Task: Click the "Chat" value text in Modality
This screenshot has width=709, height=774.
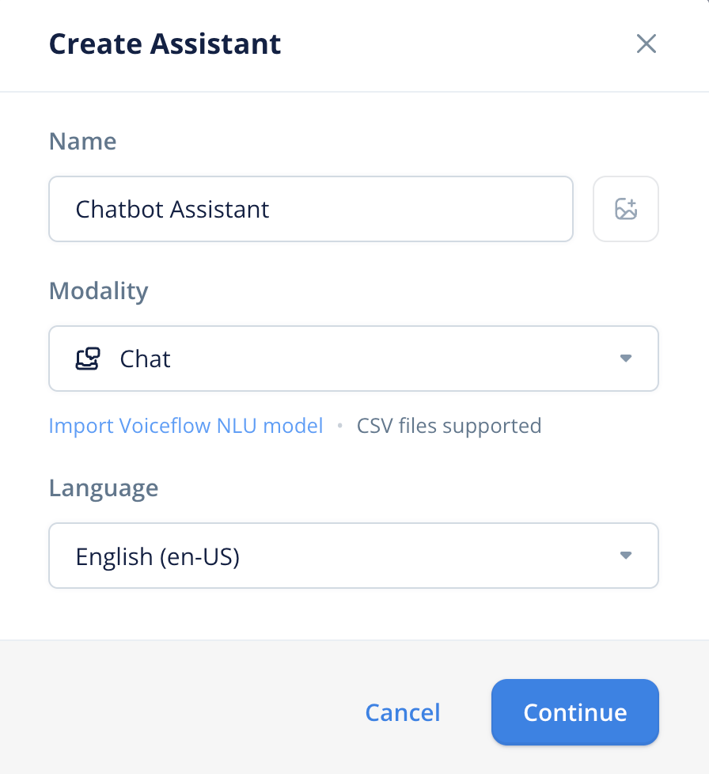Action: click(x=146, y=359)
